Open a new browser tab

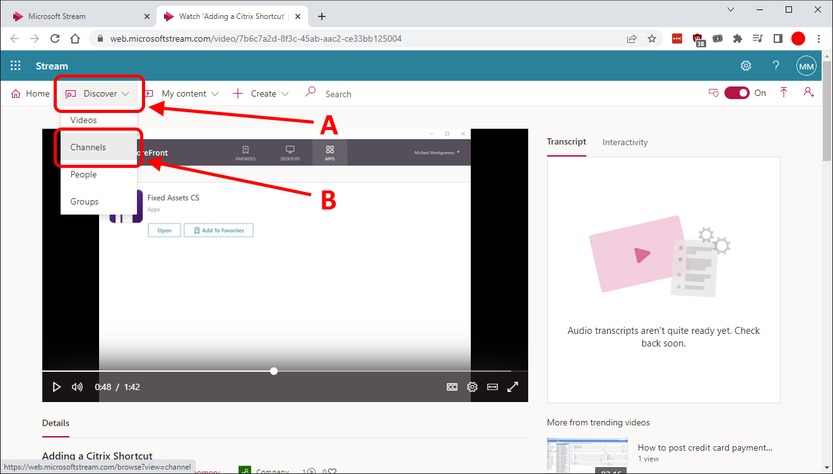click(x=322, y=16)
